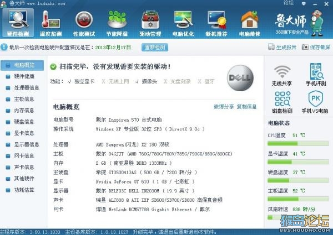Viewport: 333px width, 235px height.
Task: Click the DELL brand logo
Action: (240, 78)
